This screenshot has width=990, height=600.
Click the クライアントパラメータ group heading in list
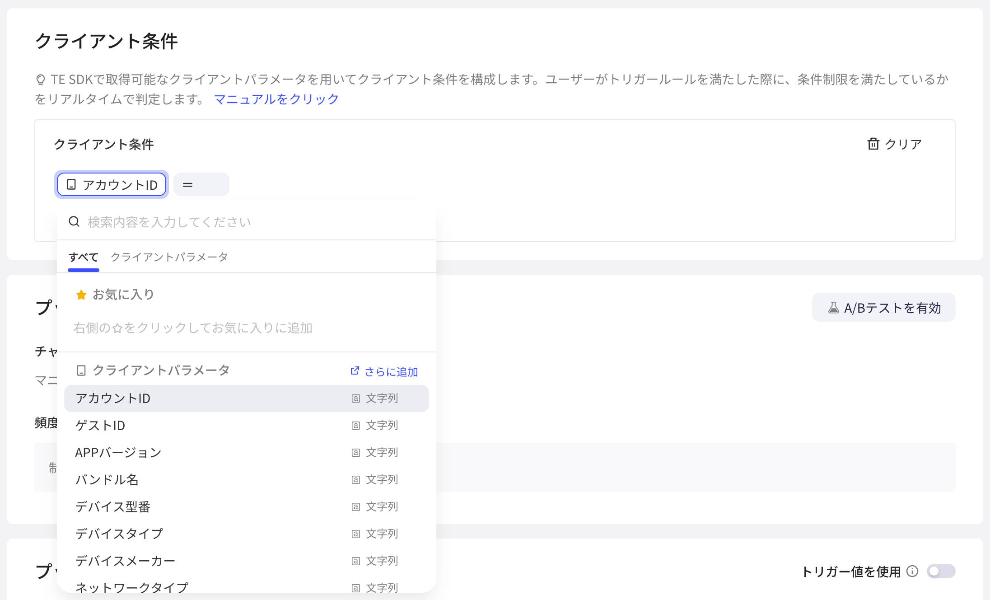161,370
